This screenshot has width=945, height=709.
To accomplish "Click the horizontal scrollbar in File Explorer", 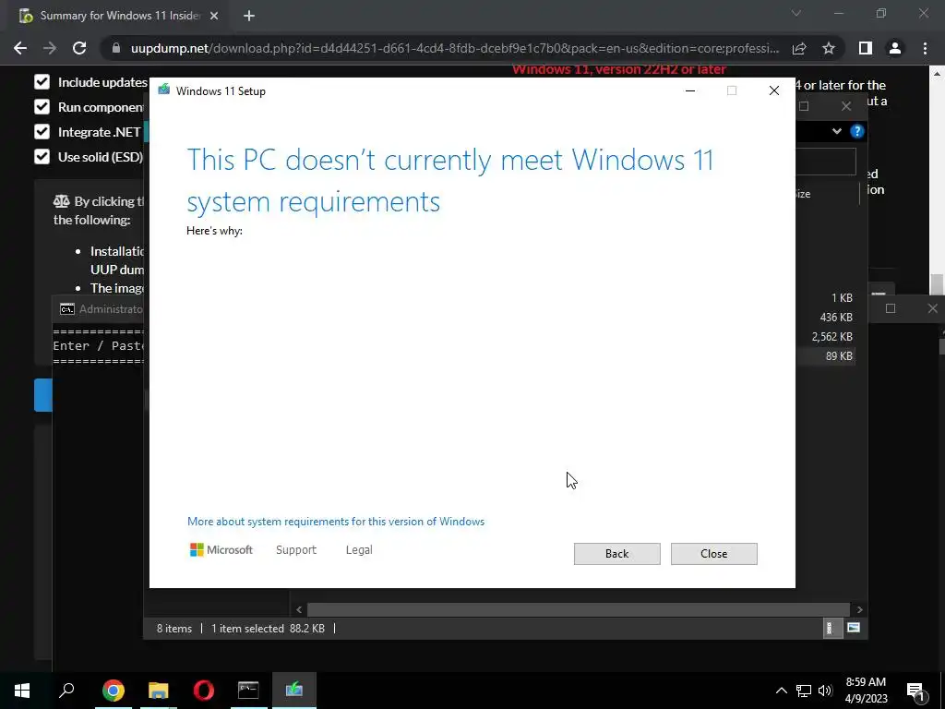I will (579, 609).
